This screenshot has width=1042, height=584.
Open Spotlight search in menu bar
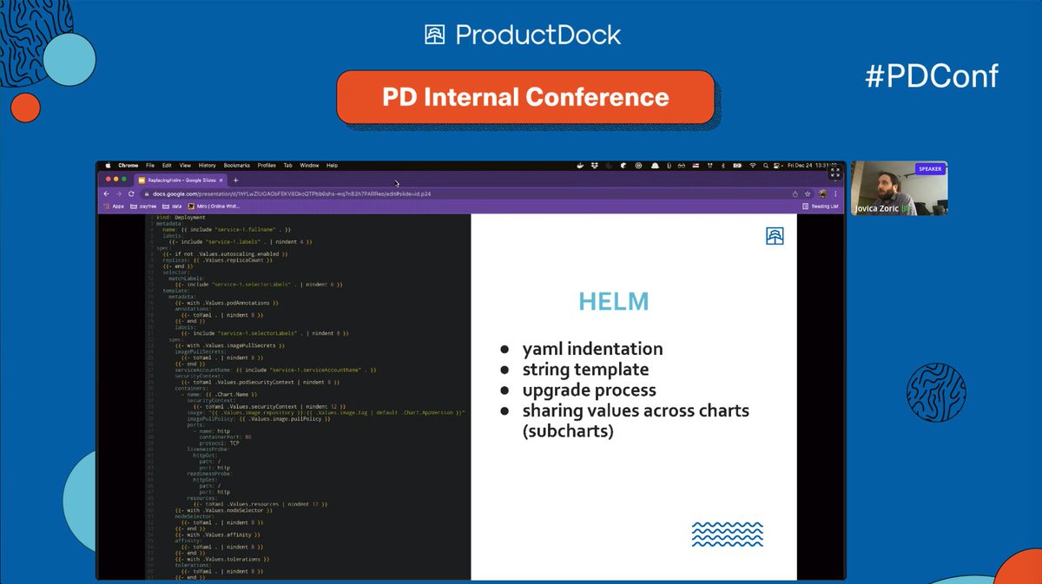click(766, 165)
